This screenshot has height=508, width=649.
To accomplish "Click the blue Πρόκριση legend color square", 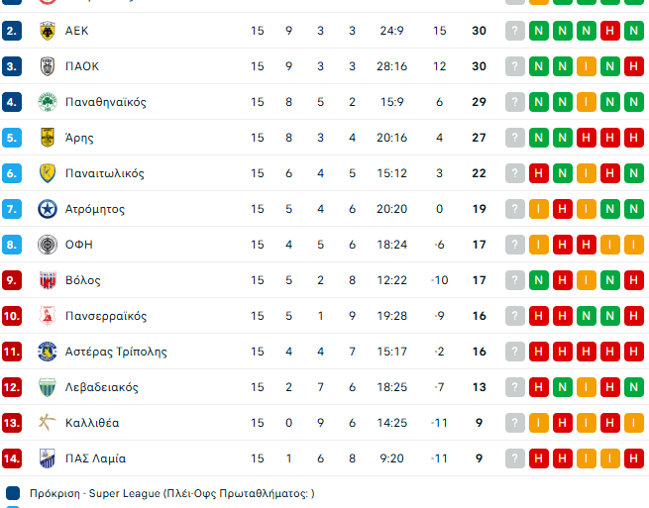I will point(13,492).
